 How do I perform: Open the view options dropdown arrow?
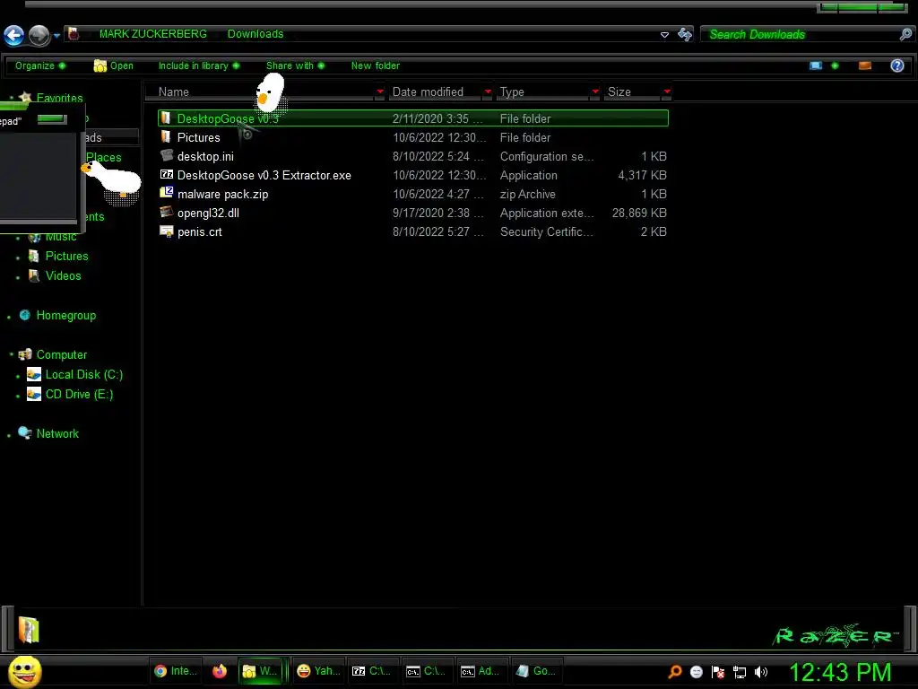[835, 65]
